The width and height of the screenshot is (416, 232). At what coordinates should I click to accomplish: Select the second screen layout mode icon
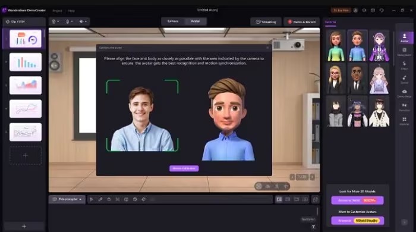tap(288, 199)
